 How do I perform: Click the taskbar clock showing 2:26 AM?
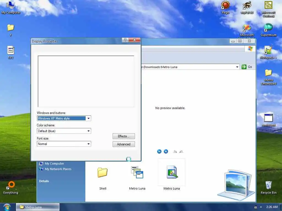(x=272, y=207)
